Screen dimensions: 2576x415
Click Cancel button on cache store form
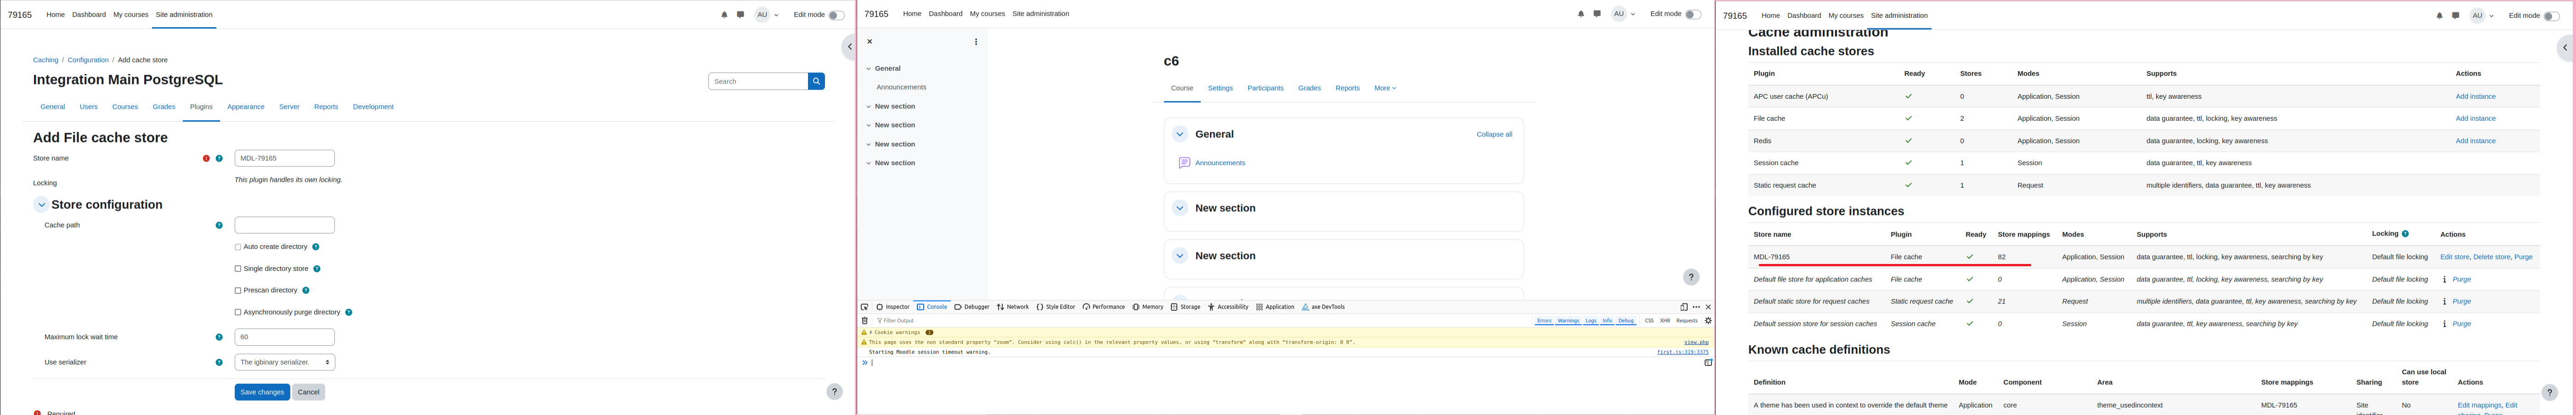pyautogui.click(x=309, y=392)
